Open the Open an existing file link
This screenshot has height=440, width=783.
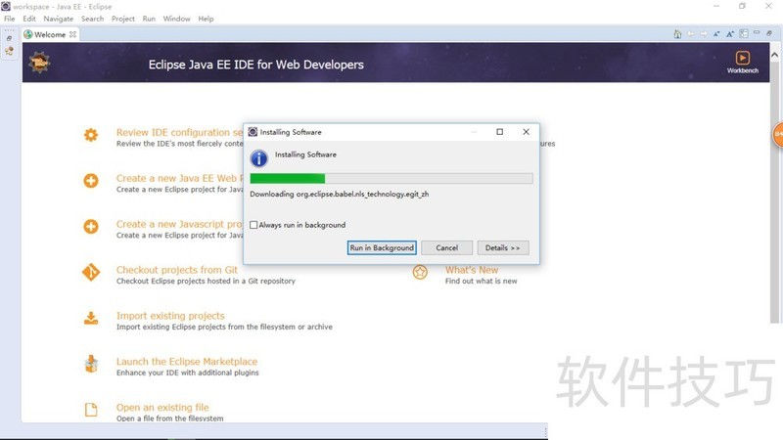(162, 408)
